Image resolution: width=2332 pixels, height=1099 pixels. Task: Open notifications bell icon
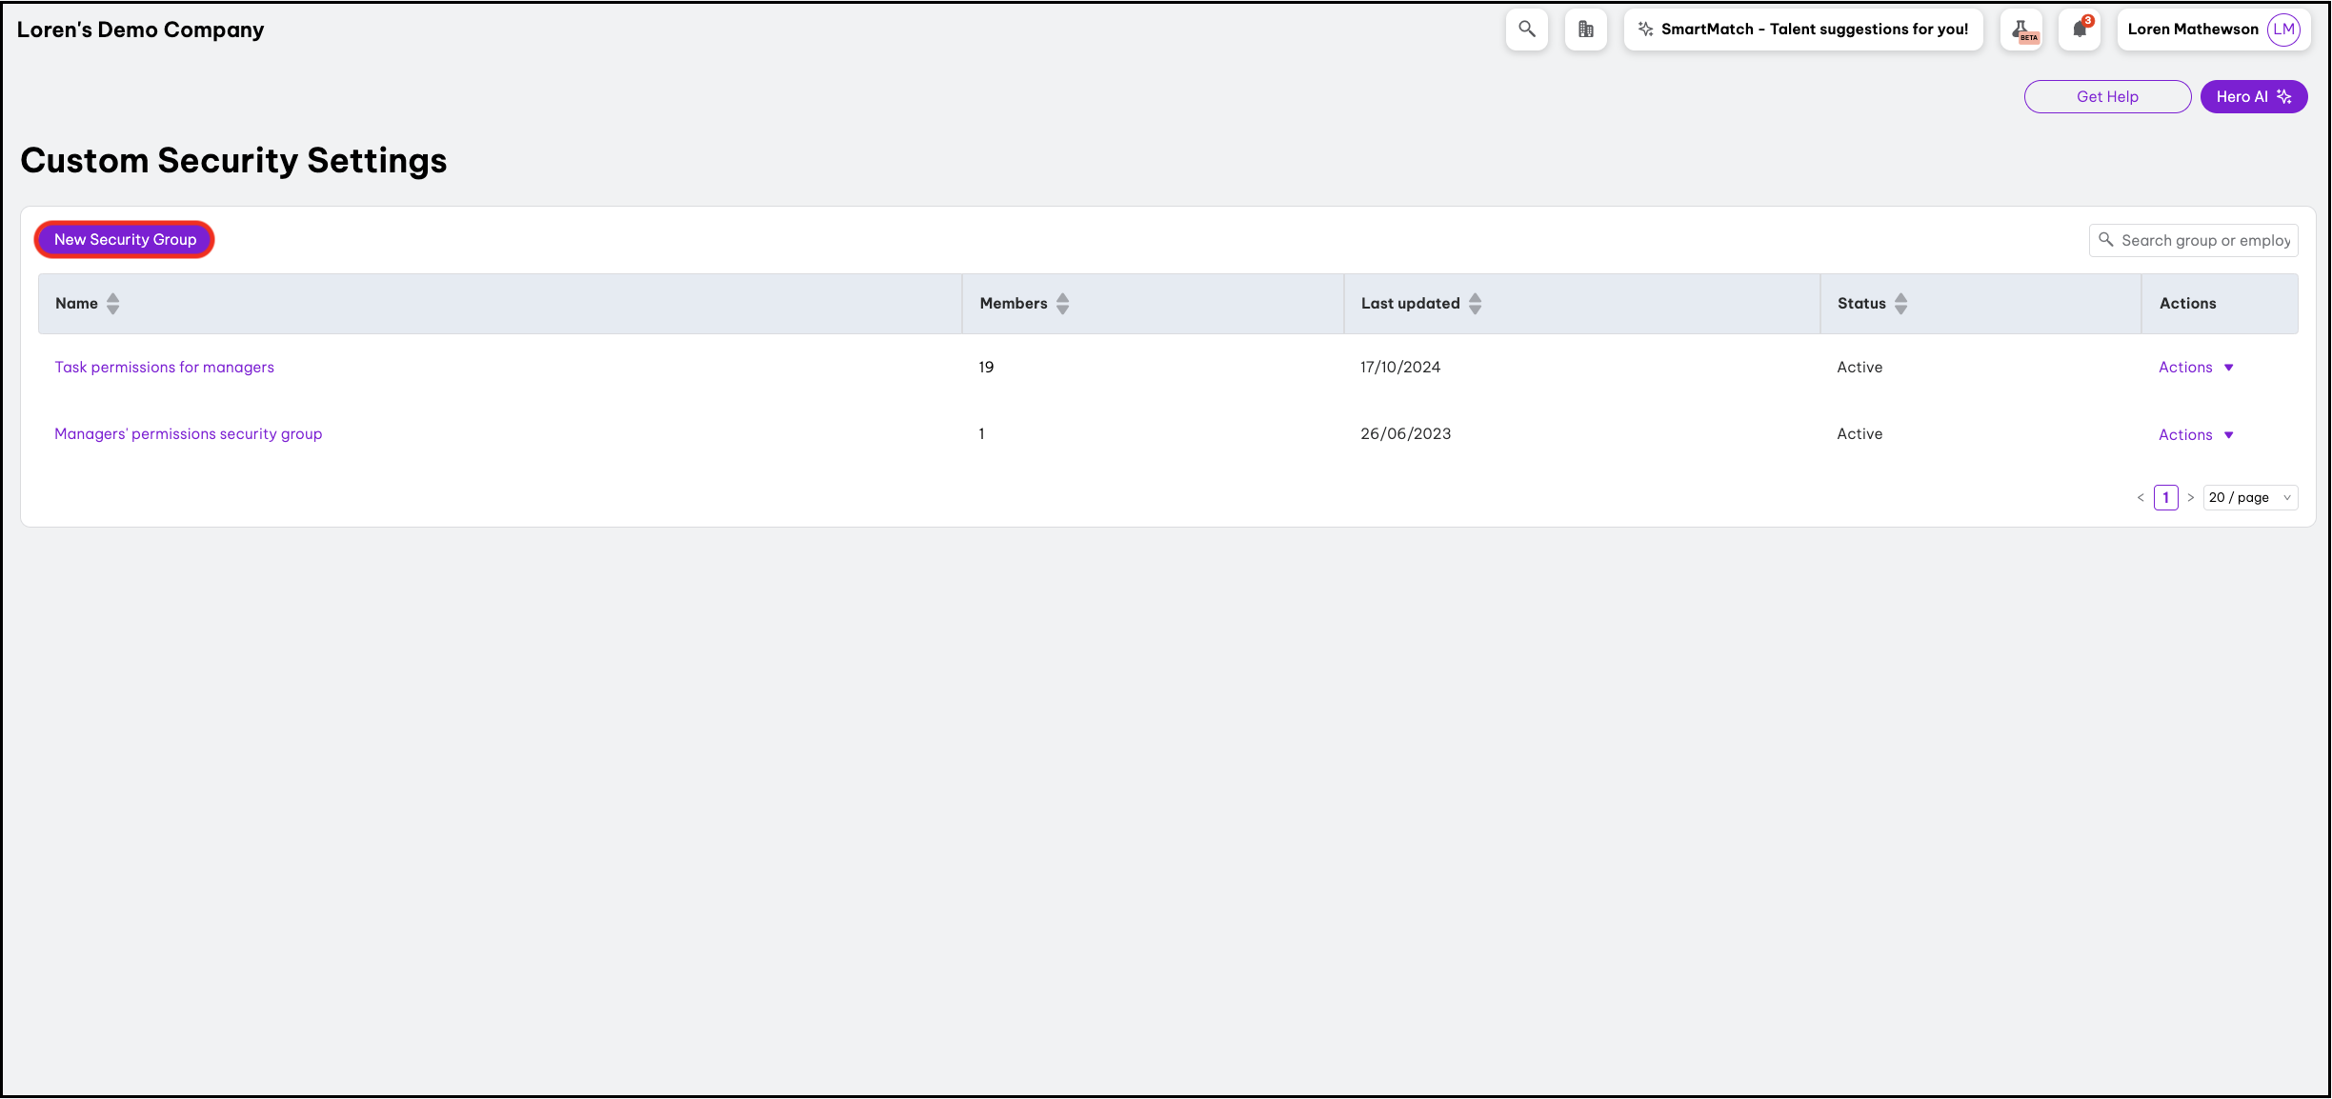(2080, 30)
